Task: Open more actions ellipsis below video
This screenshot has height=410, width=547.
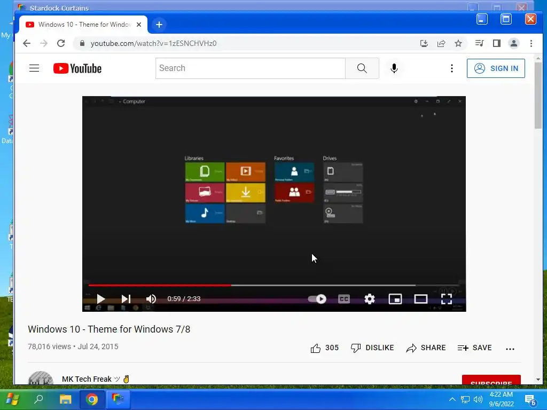Action: [510, 349]
